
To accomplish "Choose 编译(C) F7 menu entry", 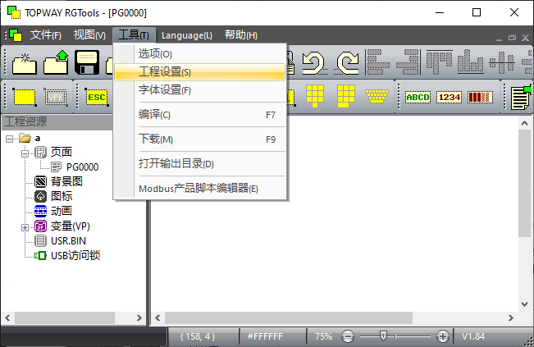I will click(x=200, y=115).
